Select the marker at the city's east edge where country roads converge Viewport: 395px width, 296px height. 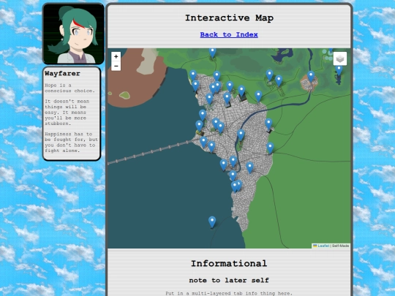point(270,148)
